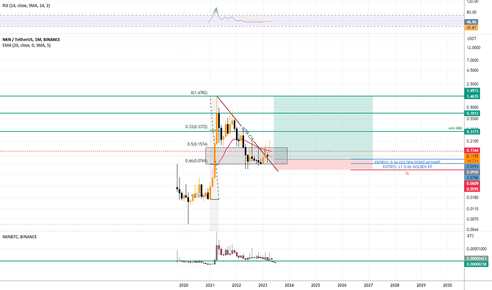Click the red 0.0595 stop price label
The width and height of the screenshot is (492, 290).
tap(472, 189)
